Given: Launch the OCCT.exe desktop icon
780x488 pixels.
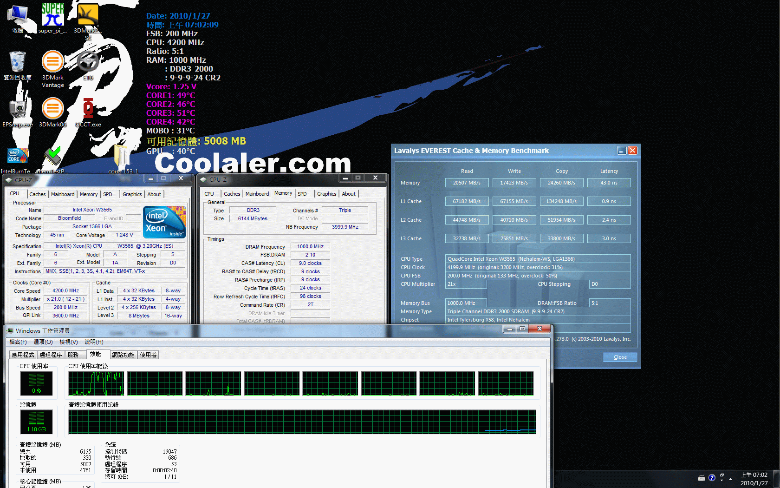Looking at the screenshot, I should click(88, 112).
